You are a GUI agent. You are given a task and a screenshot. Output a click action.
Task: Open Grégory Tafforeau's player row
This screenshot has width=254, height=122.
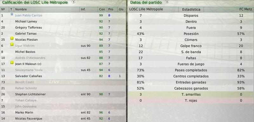tap(63, 28)
